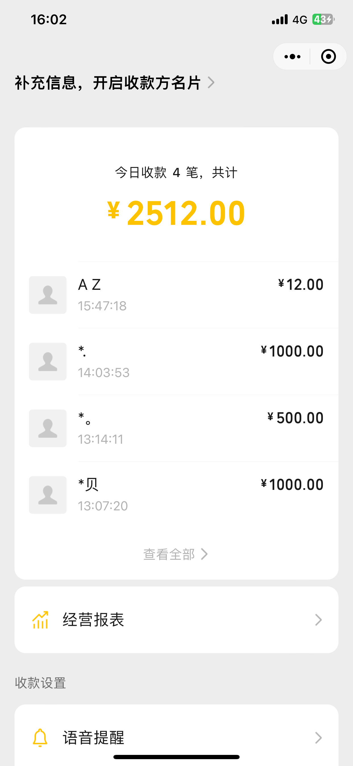Open 经营报表 via right chevron
Viewport: 353px width, 766px height.
[318, 620]
